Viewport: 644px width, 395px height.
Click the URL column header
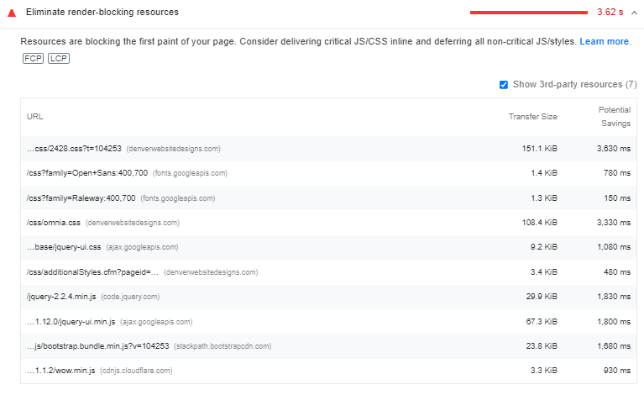tap(35, 116)
